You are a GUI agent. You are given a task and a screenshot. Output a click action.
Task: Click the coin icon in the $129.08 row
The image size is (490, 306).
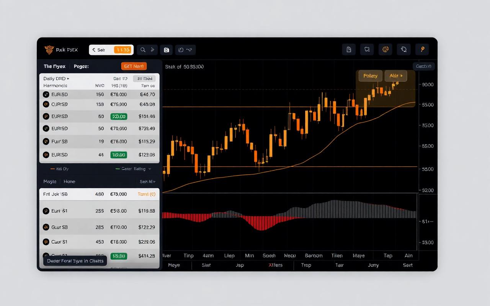tap(46, 155)
